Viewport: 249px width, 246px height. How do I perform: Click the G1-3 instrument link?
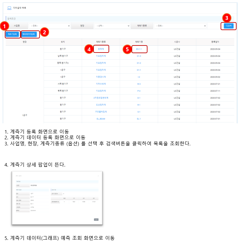[139, 56]
